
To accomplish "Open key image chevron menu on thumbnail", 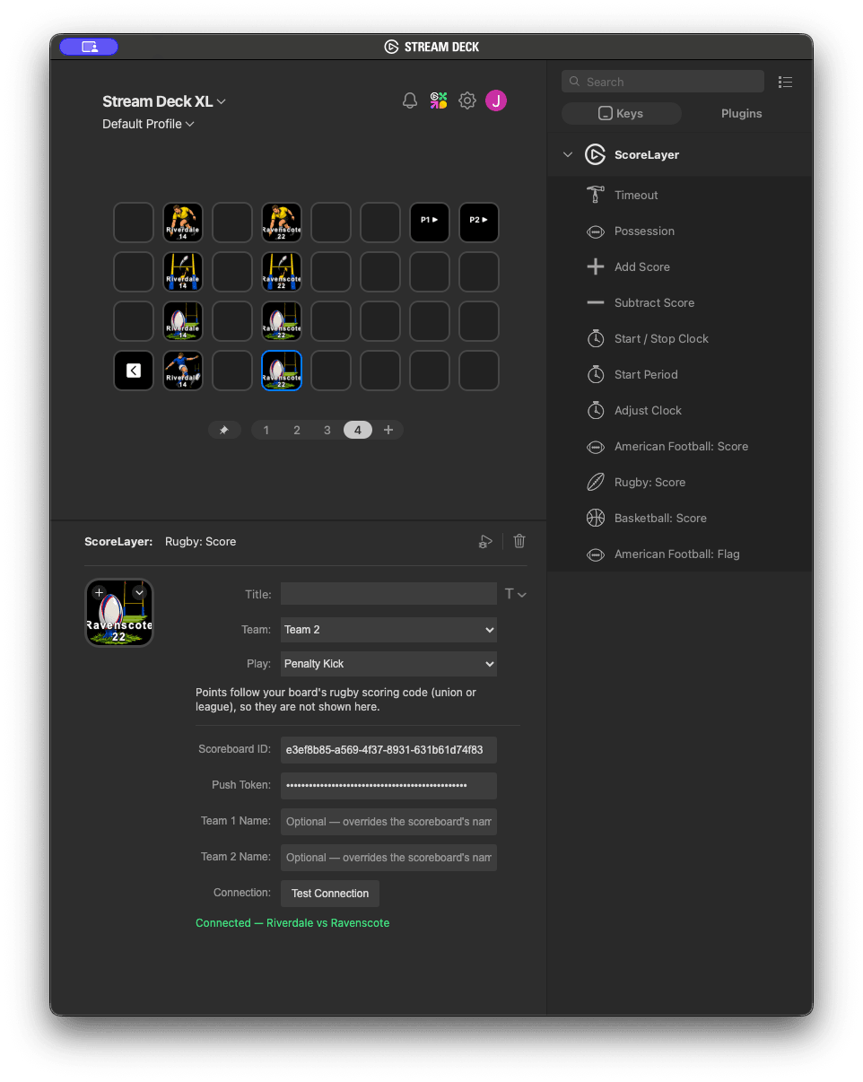I will pyautogui.click(x=139, y=593).
